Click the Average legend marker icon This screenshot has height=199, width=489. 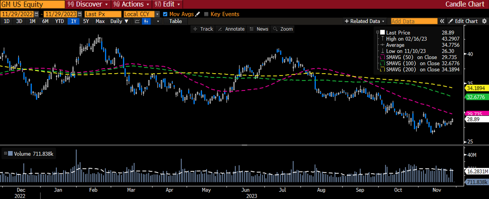coord(382,45)
